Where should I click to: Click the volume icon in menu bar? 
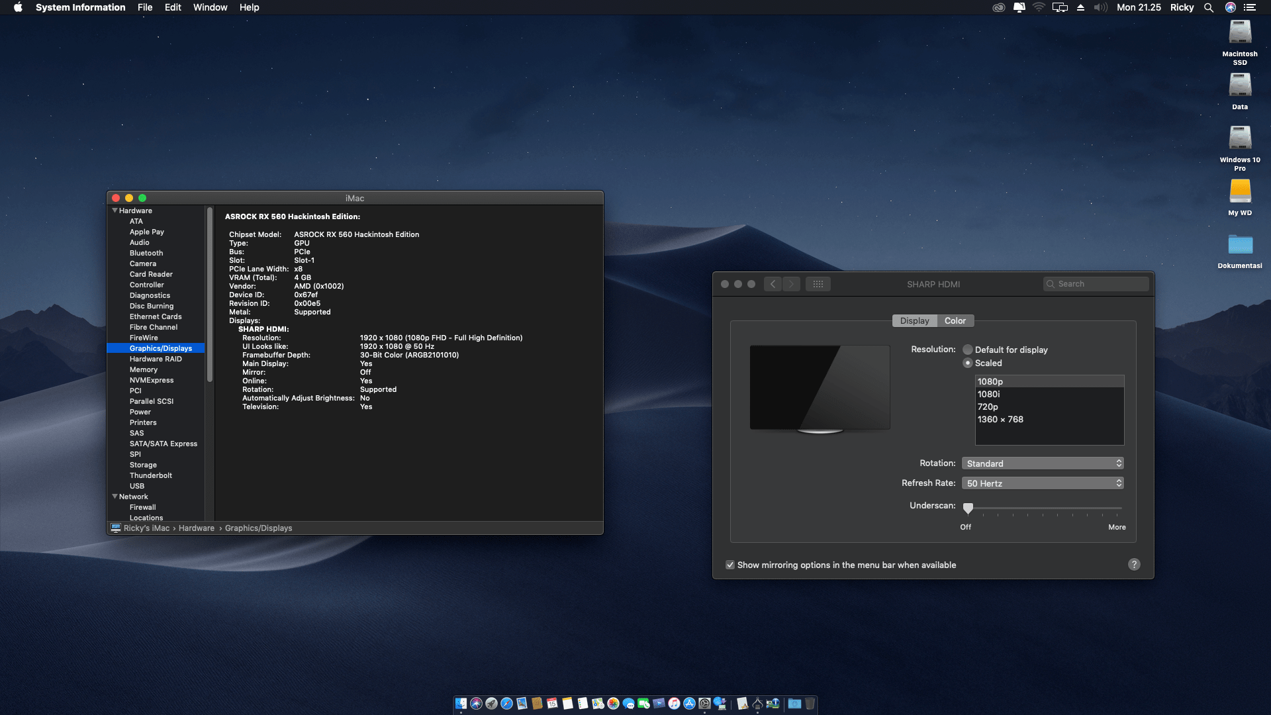point(1100,7)
